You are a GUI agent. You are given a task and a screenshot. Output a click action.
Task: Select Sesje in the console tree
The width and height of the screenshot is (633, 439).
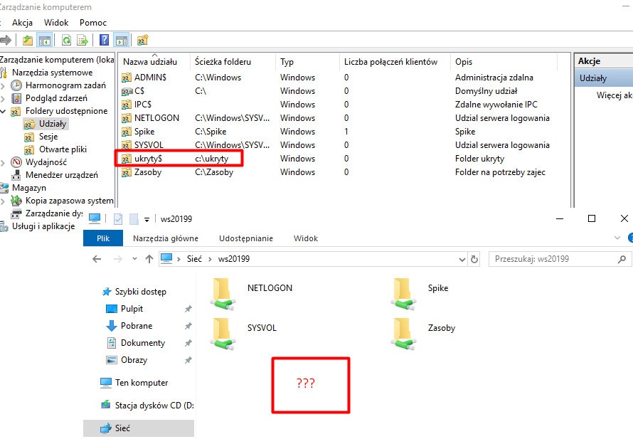click(x=48, y=137)
